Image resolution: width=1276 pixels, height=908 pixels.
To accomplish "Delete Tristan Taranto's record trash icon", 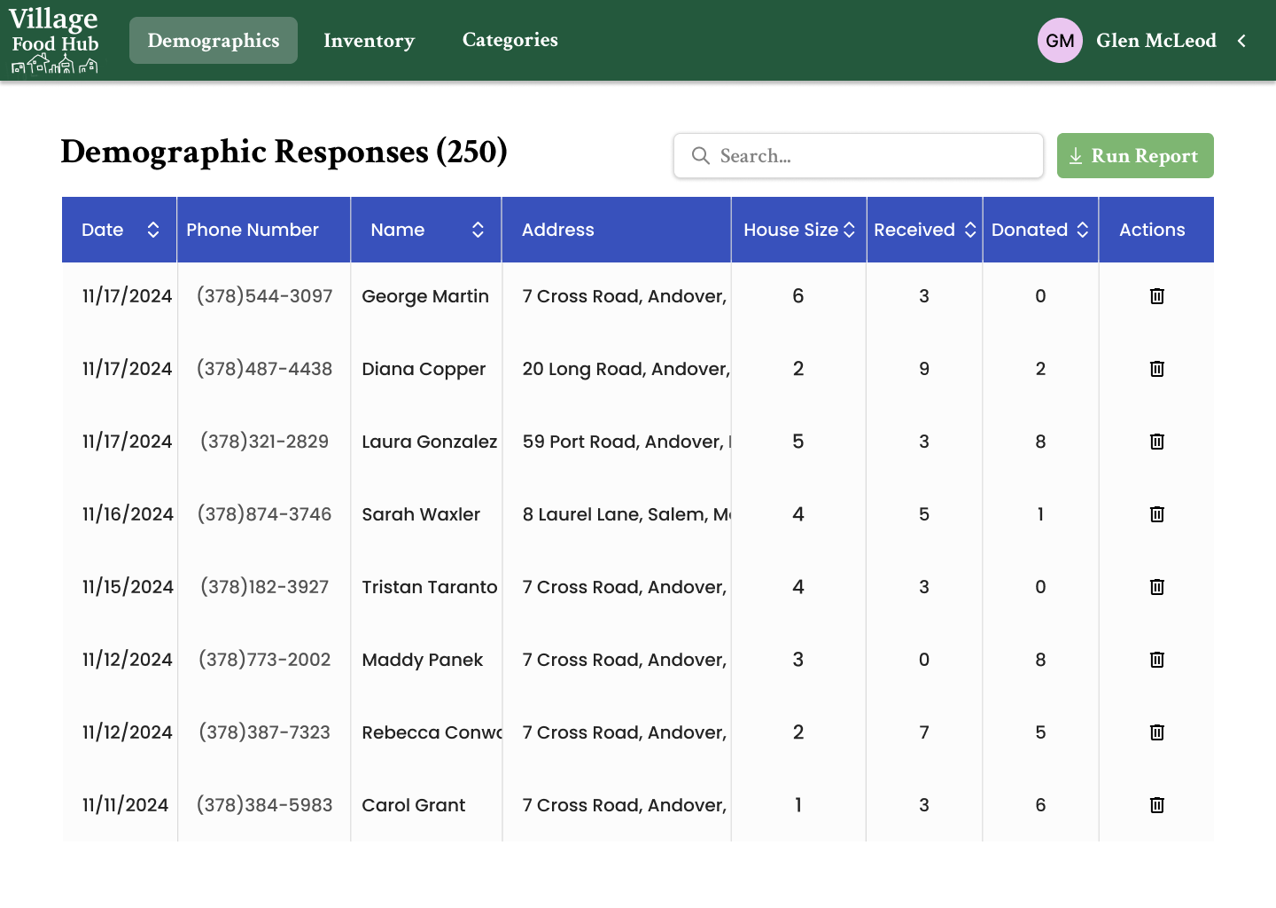I will coord(1156,587).
